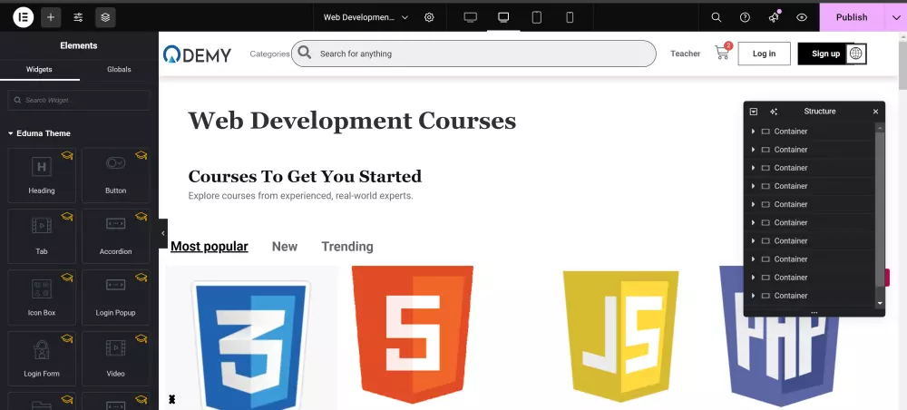907x410 pixels.
Task: Select the Login Form widget
Action: pyautogui.click(x=42, y=358)
